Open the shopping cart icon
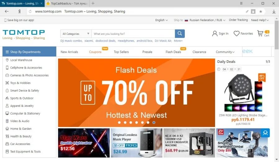This screenshot has height=162, width=279. click(260, 33)
